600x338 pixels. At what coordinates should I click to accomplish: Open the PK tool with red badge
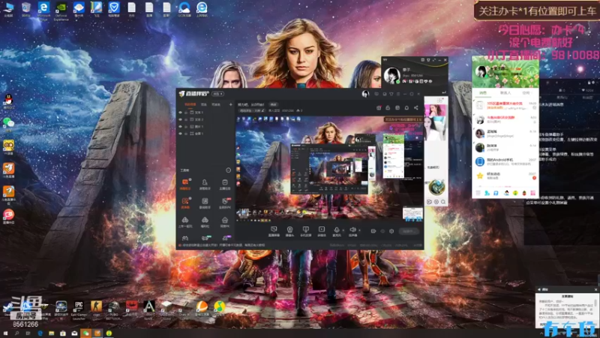[224, 203]
